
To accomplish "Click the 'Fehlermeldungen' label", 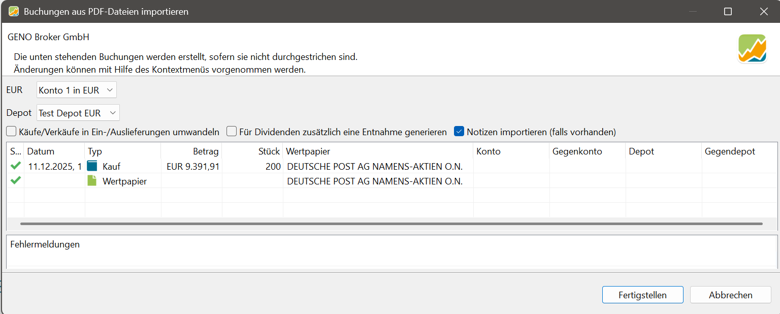I will (45, 244).
